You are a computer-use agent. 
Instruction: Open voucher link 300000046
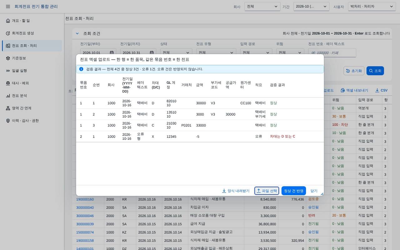click(x=85, y=216)
